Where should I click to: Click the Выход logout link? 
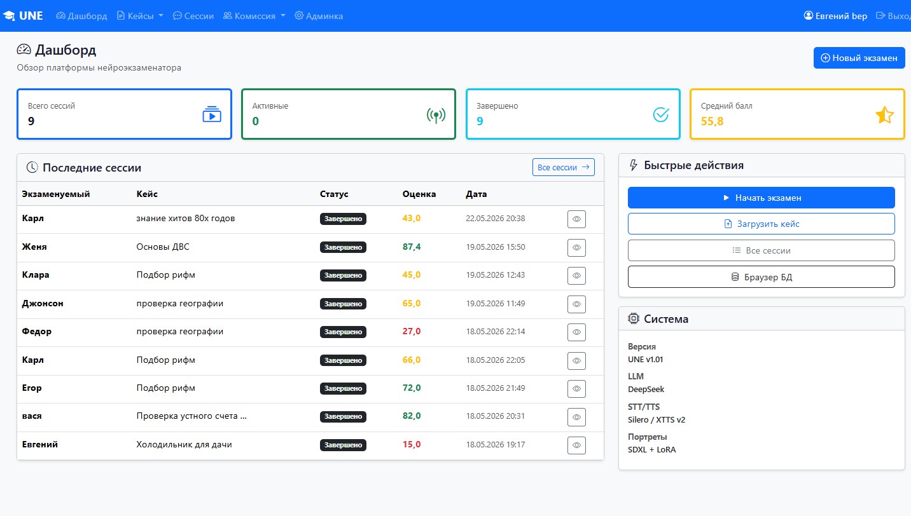click(894, 16)
